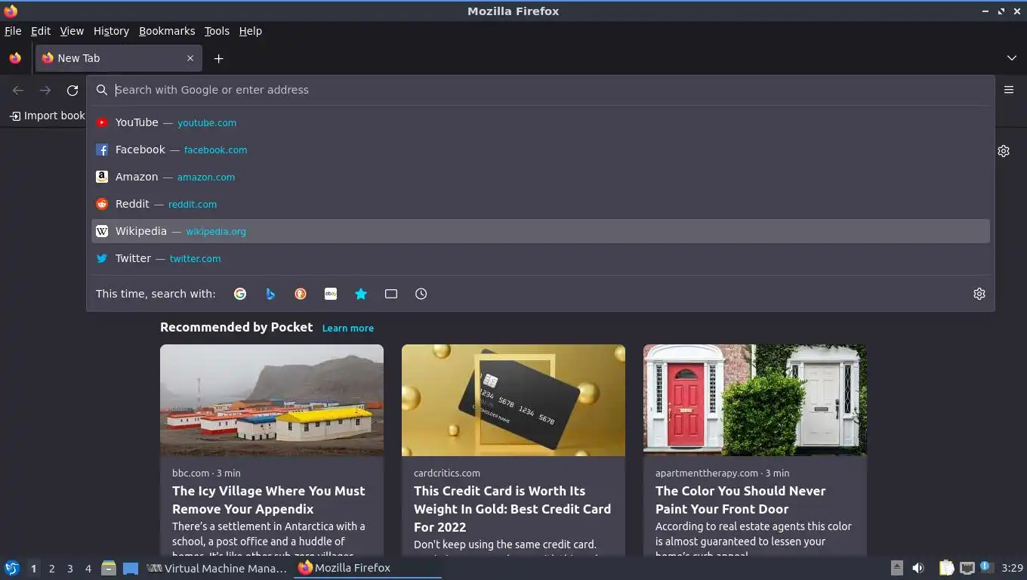Switch to workspace 3 in taskbar pager
Image resolution: width=1027 pixels, height=580 pixels.
coord(69,568)
